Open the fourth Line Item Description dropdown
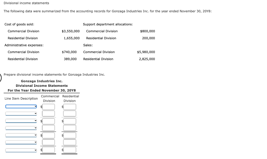The width and height of the screenshot is (267, 159). 21,128
